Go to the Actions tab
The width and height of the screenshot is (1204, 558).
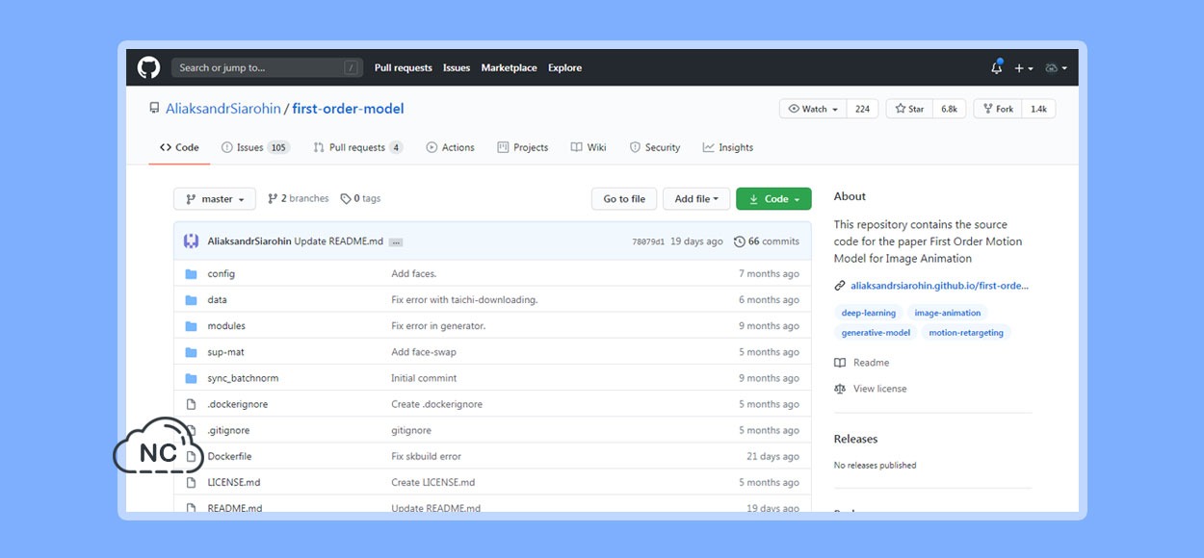[x=451, y=147]
